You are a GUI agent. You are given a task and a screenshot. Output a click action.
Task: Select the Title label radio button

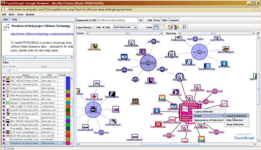pos(94,28)
